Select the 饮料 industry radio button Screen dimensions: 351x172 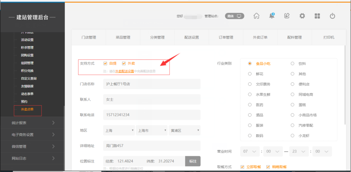coord(292,64)
